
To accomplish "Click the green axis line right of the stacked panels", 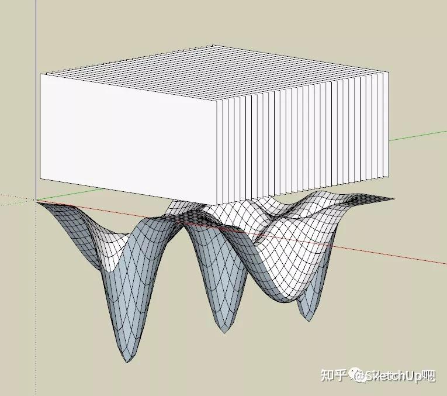I will [x=418, y=136].
